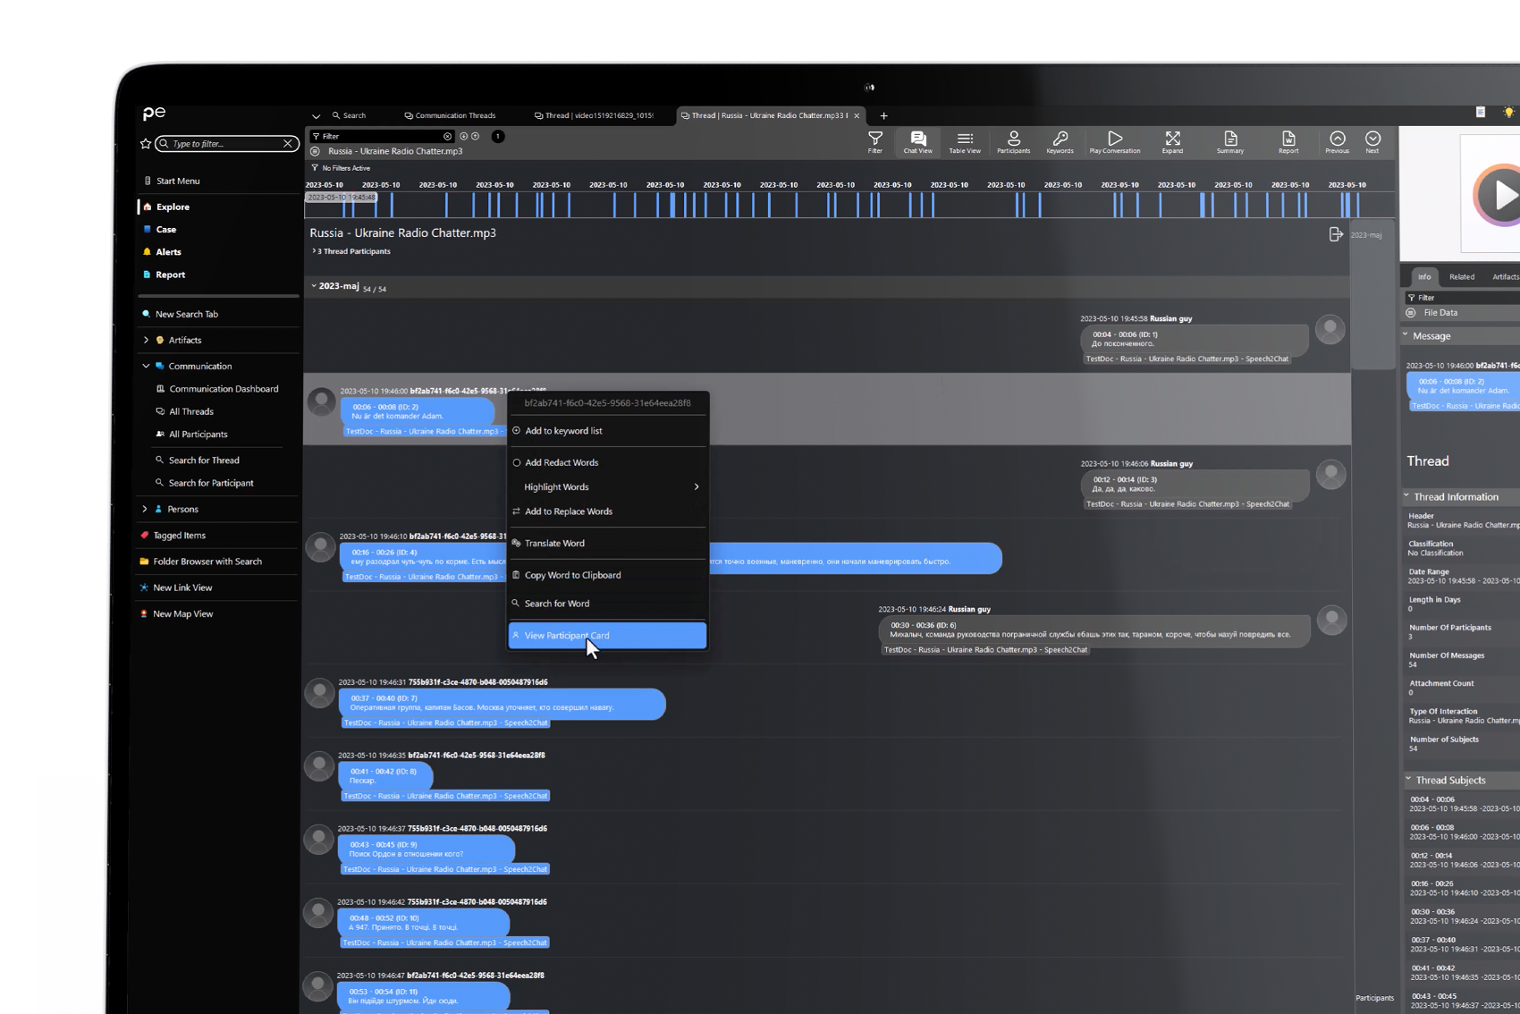Collapse the Communication tree section
This screenshot has width=1520, height=1014.
tap(146, 367)
